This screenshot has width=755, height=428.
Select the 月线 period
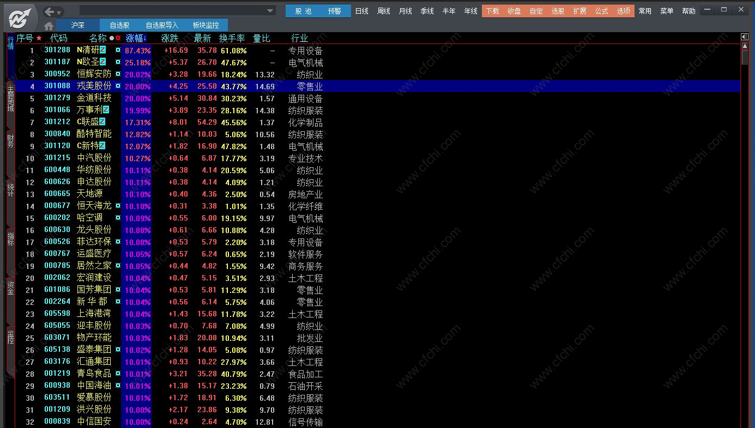[x=406, y=11]
